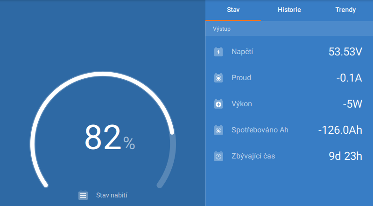Click the 53.53V voltage value
The height and width of the screenshot is (206, 373).
[x=345, y=52]
